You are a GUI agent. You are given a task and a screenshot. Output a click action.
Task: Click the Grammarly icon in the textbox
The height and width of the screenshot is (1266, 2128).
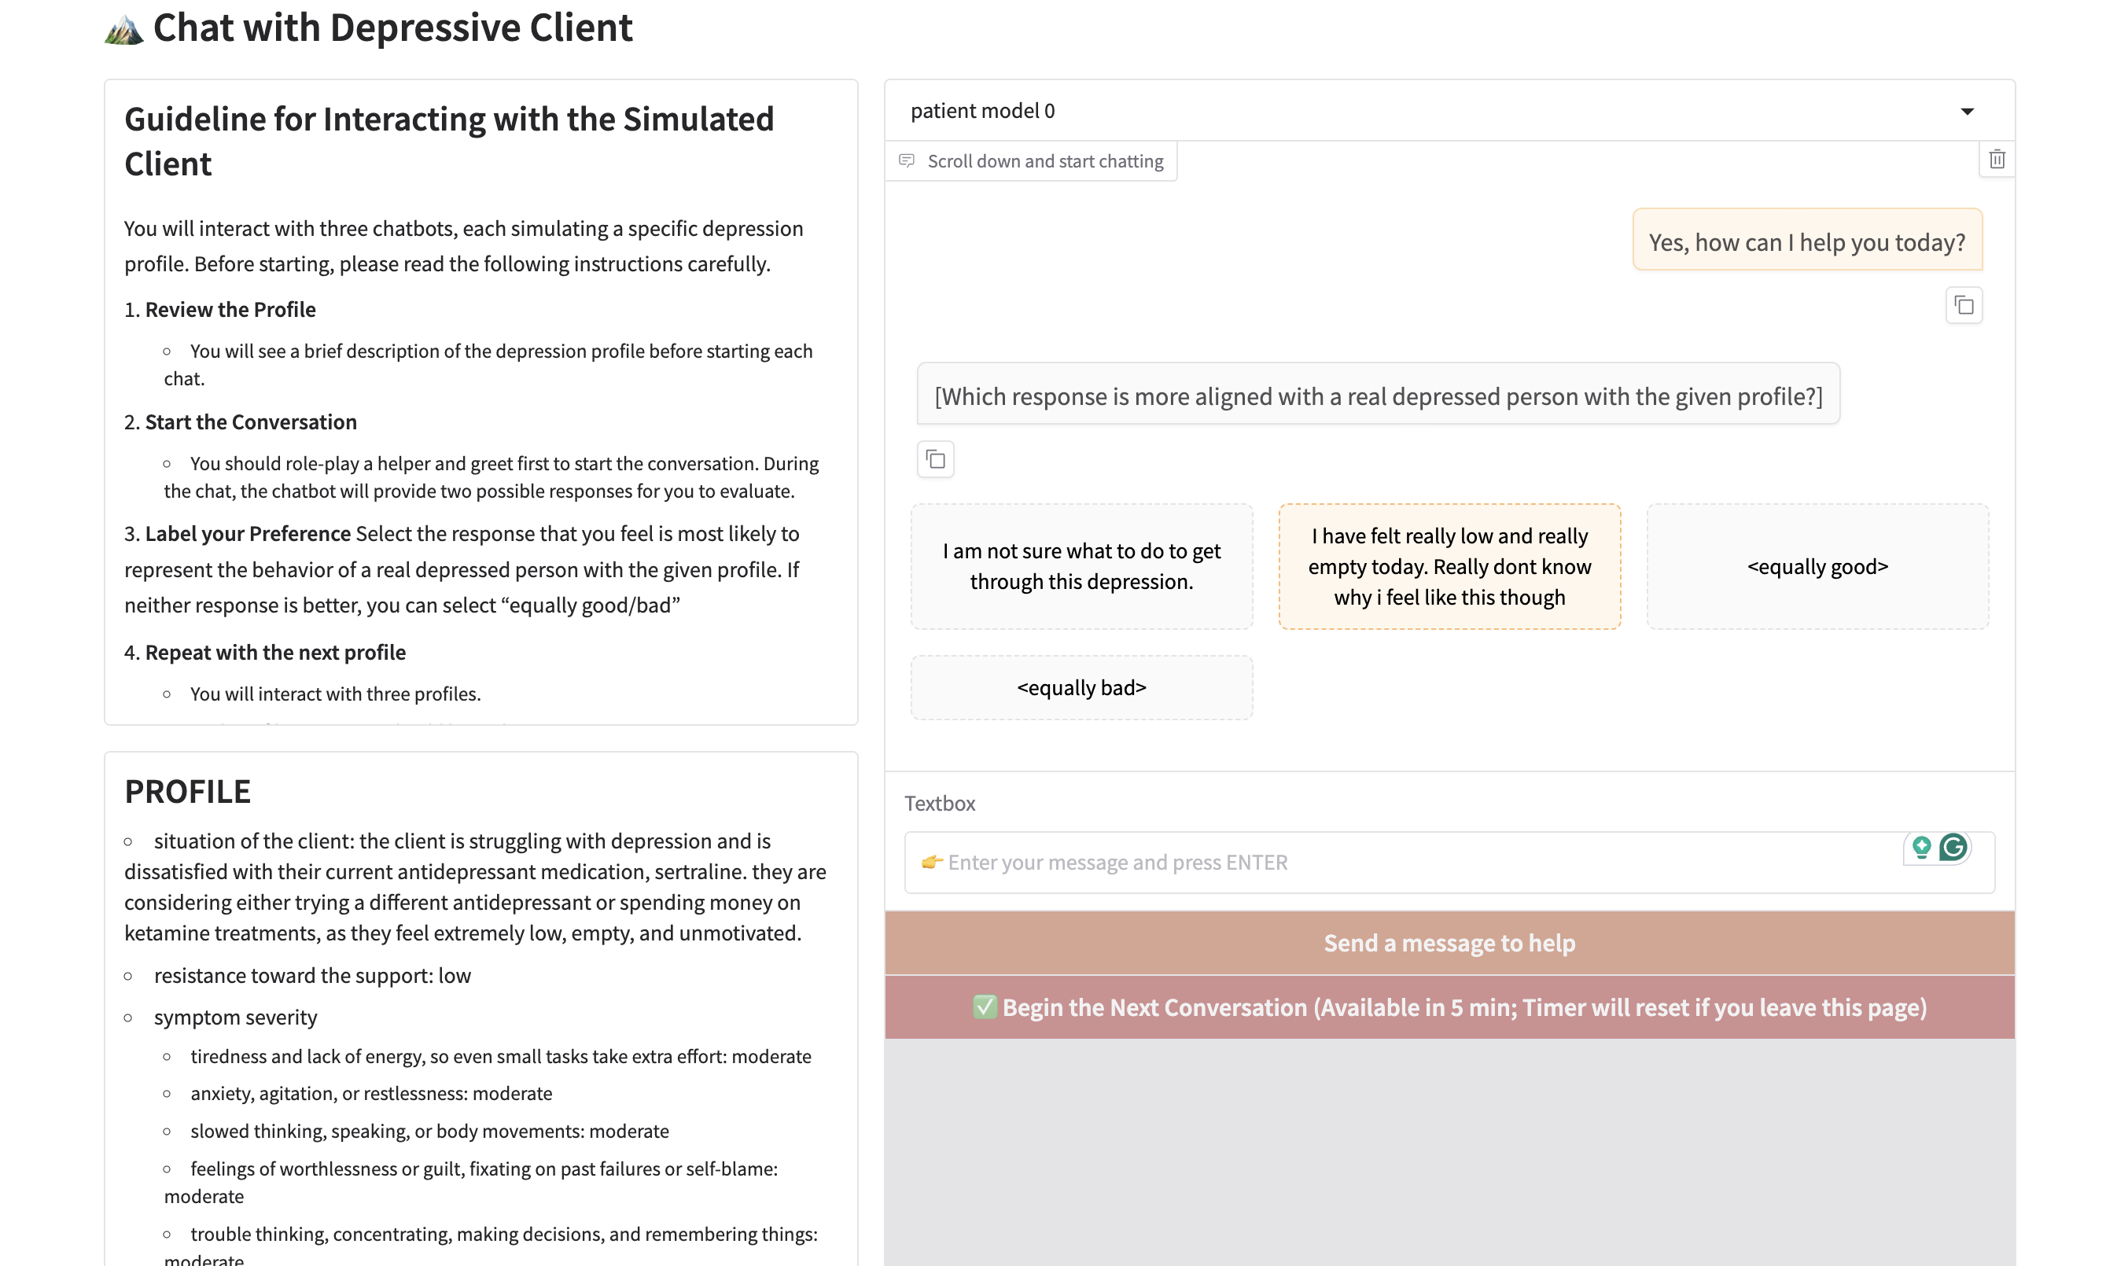click(1953, 847)
